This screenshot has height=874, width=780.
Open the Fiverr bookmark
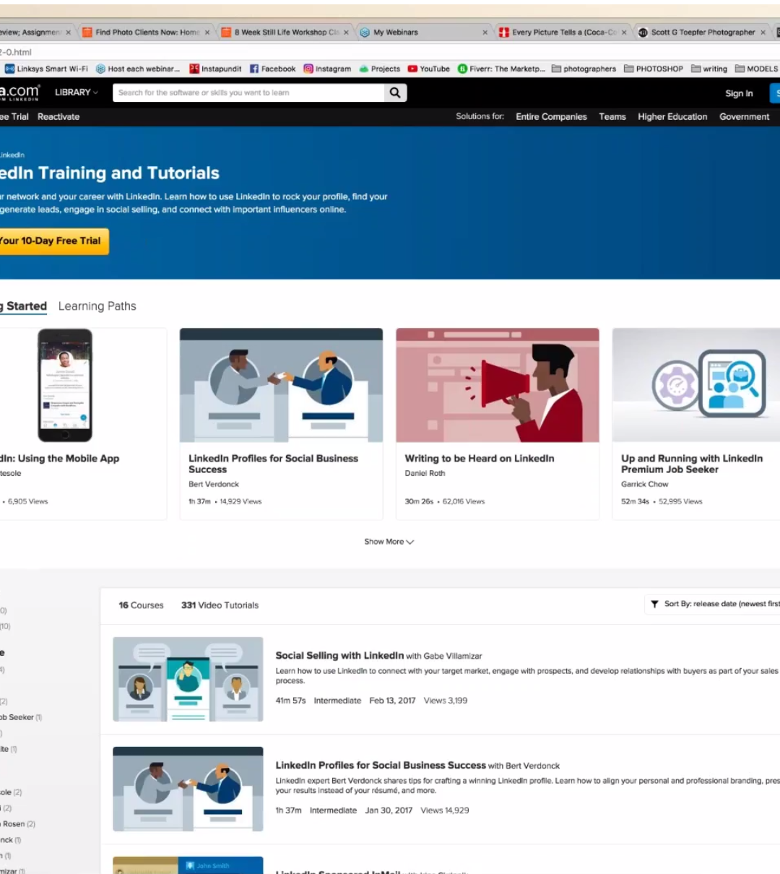point(501,69)
